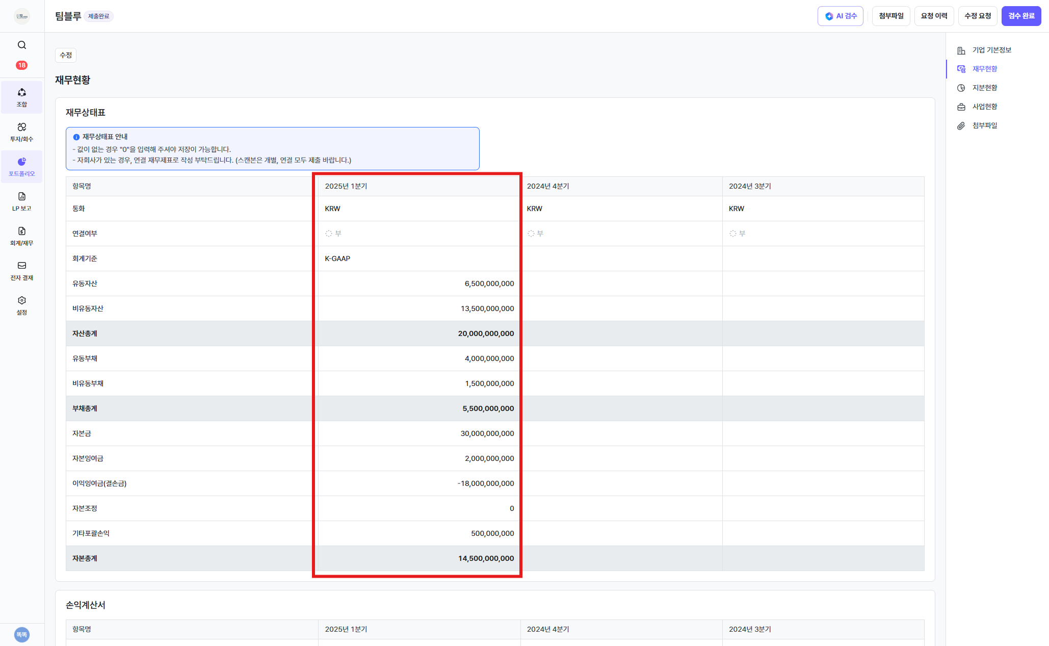Click 비유동자산 value 13,500,000,000
The height and width of the screenshot is (646, 1049).
click(x=487, y=308)
